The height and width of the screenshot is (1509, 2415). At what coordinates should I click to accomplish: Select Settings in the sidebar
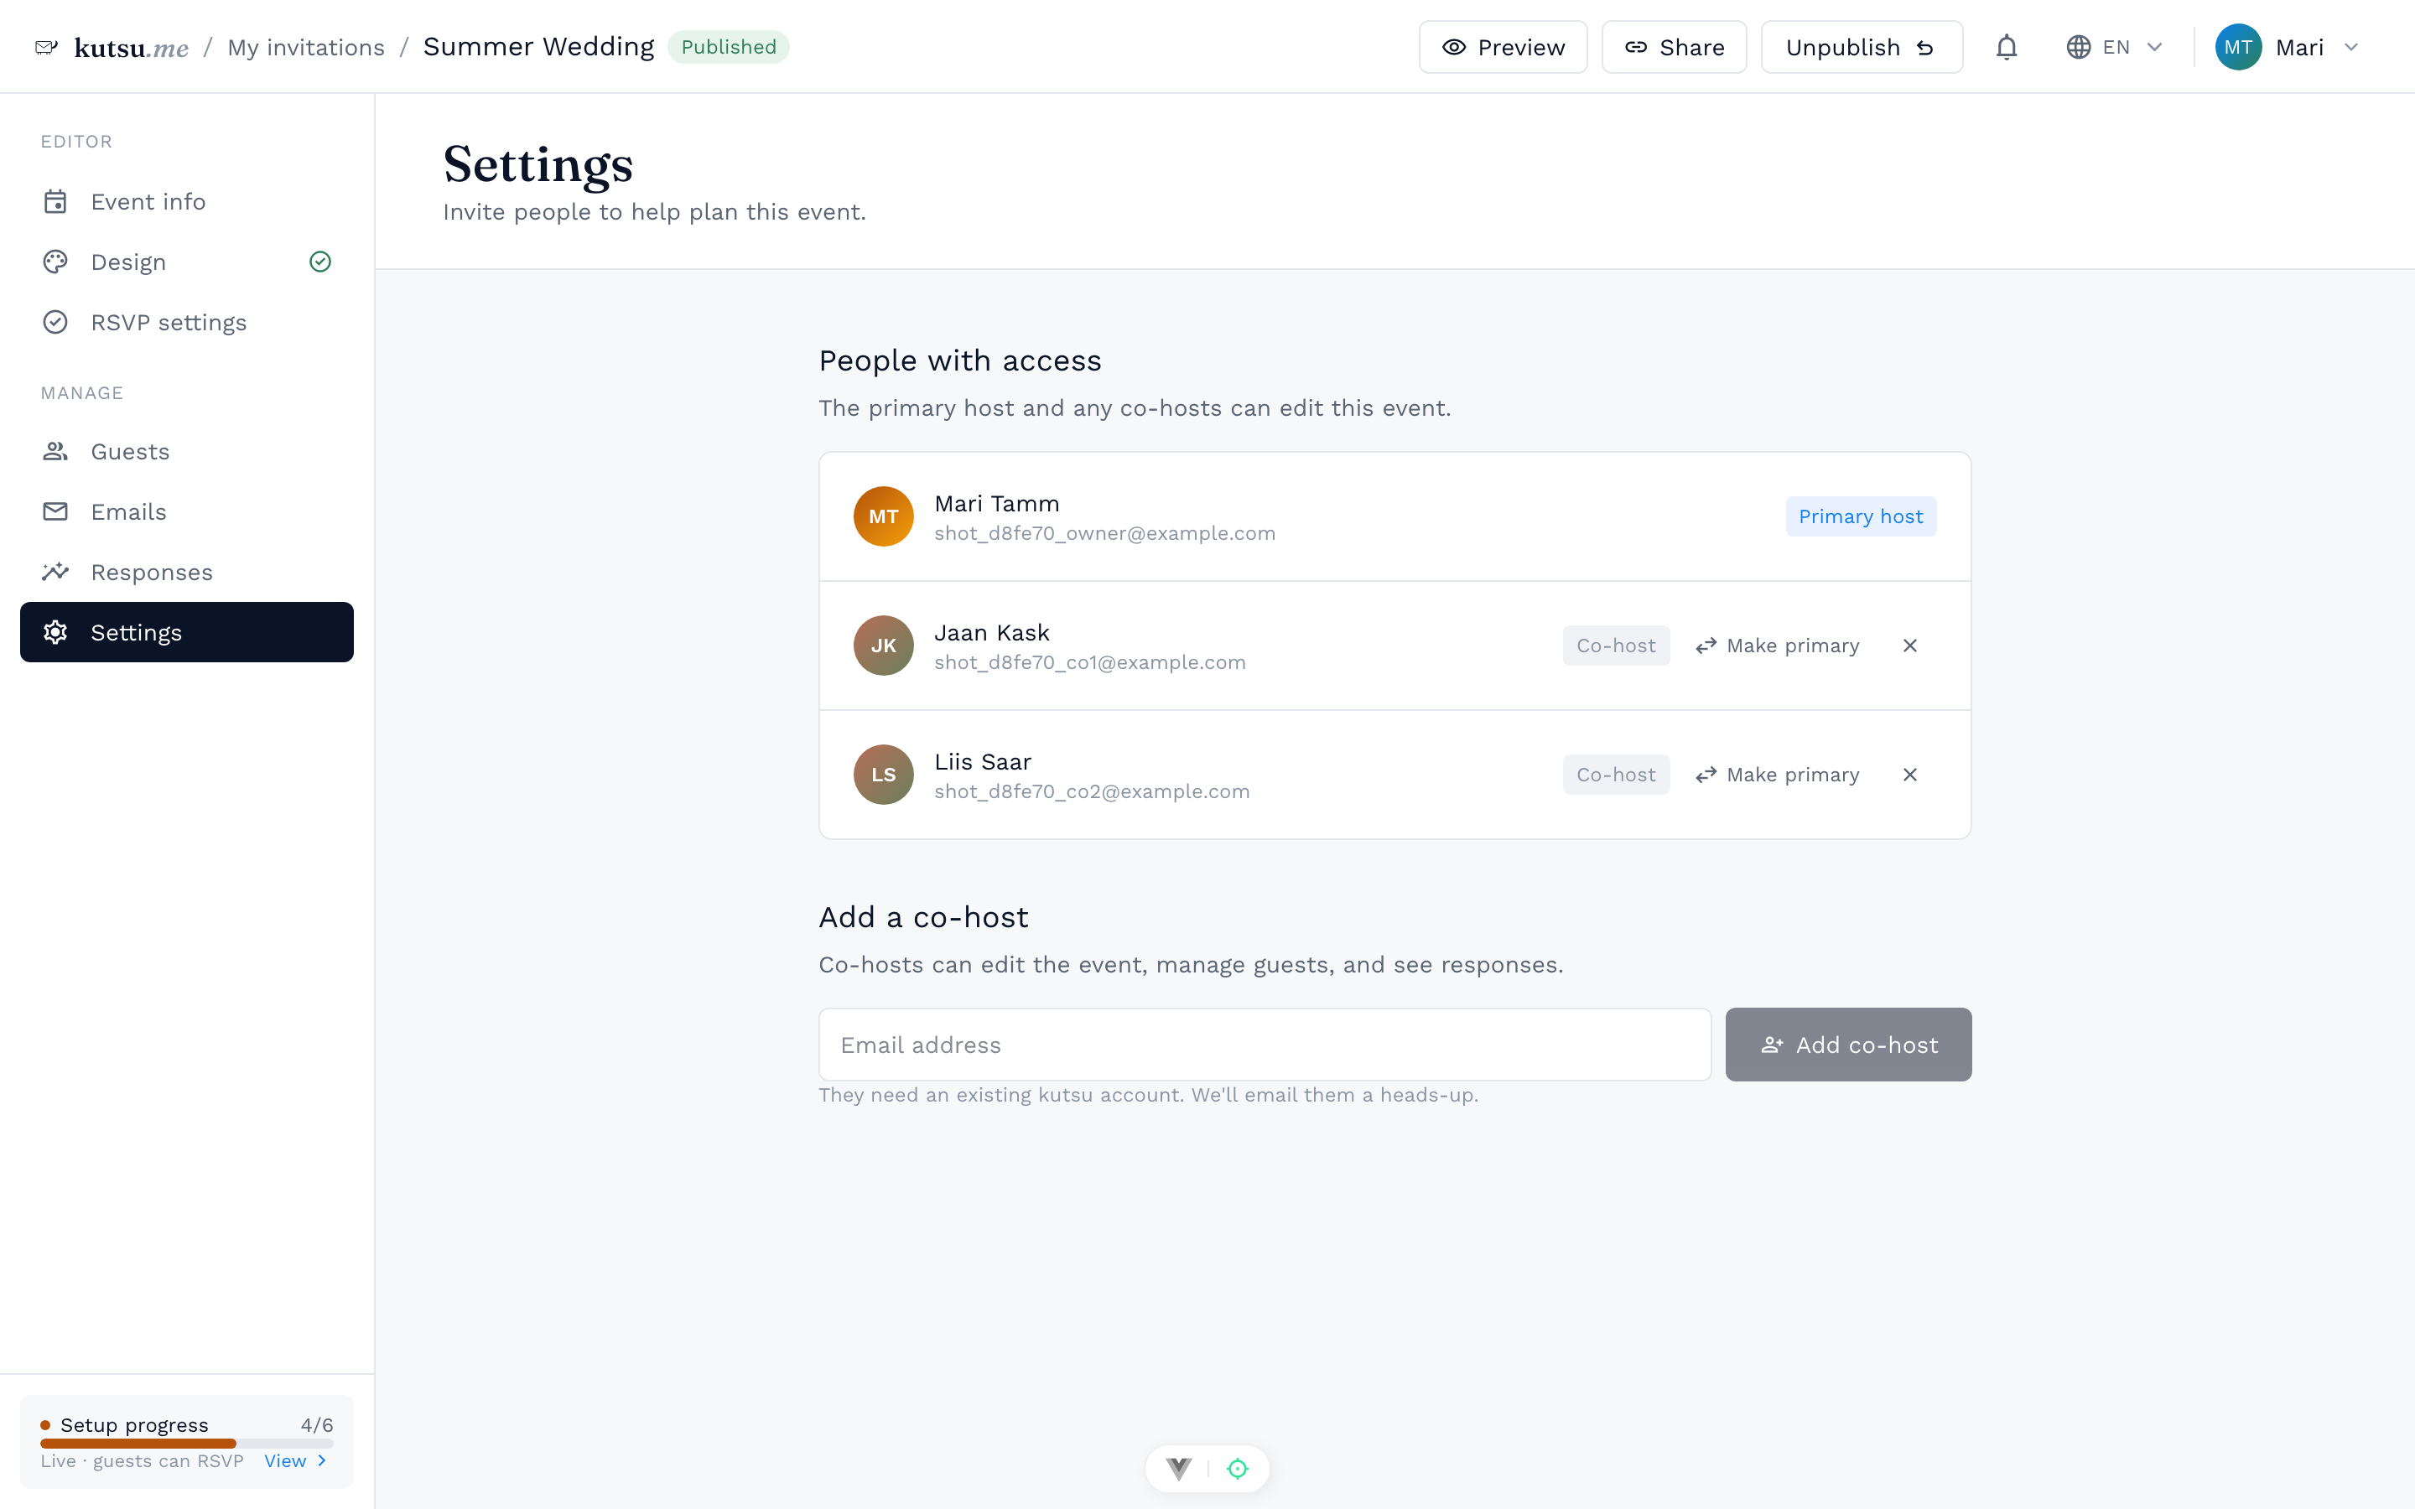pos(187,632)
